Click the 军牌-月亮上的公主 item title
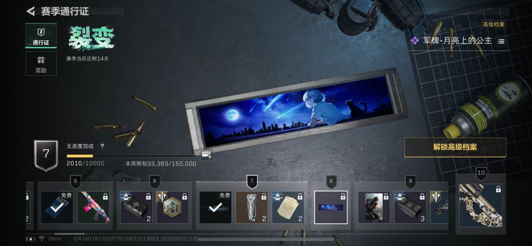This screenshot has height=246, width=532. (457, 41)
